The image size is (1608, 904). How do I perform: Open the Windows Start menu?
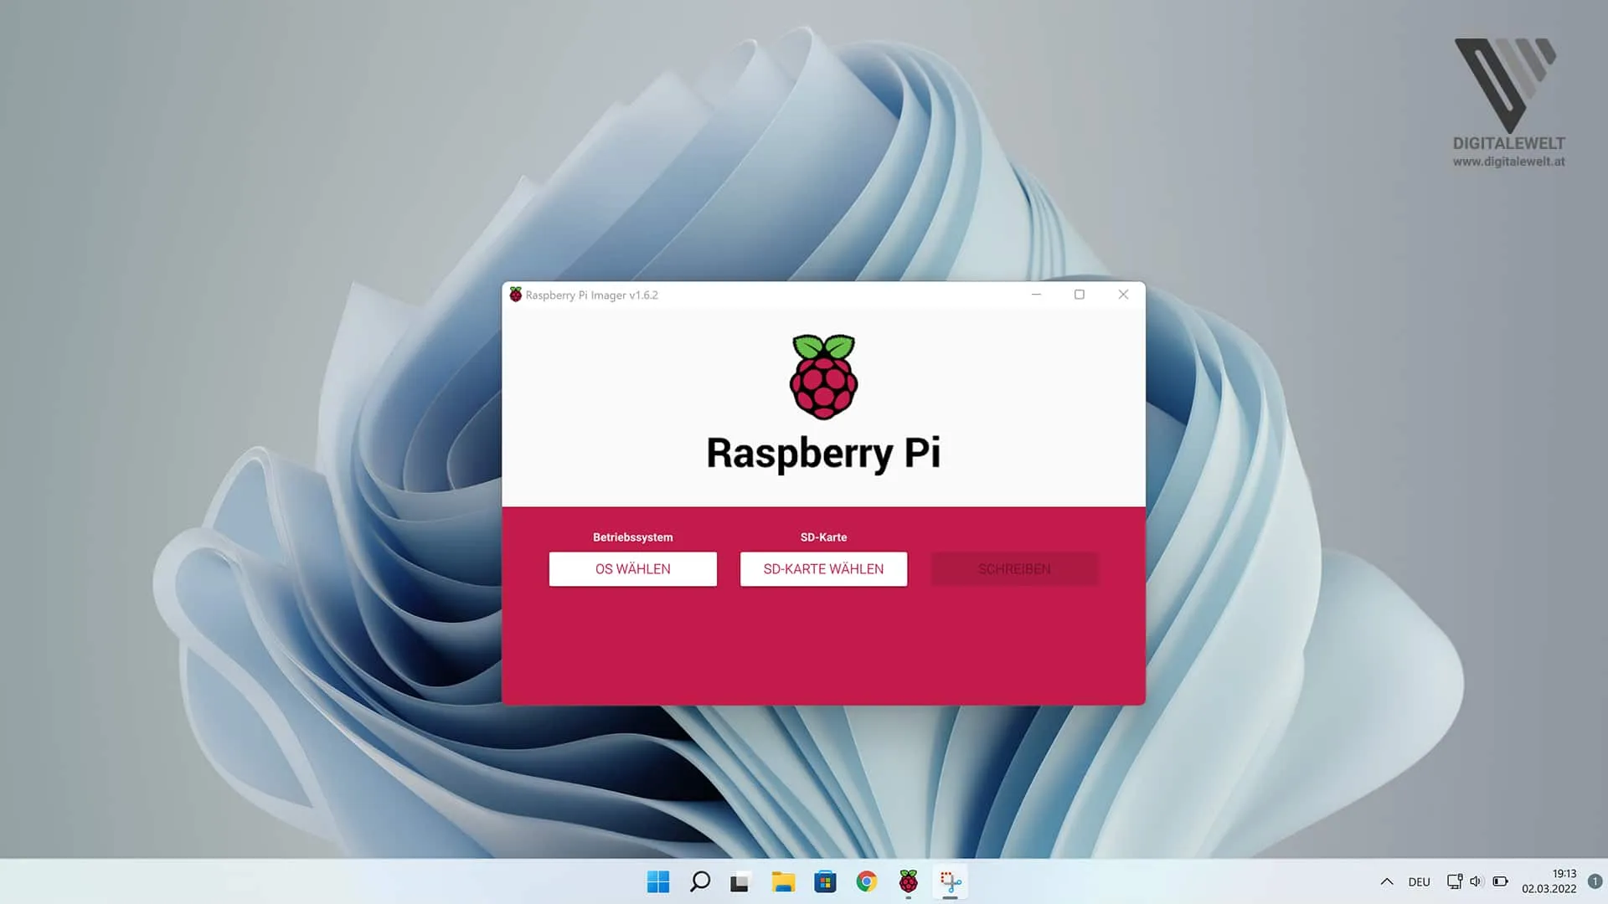point(658,881)
